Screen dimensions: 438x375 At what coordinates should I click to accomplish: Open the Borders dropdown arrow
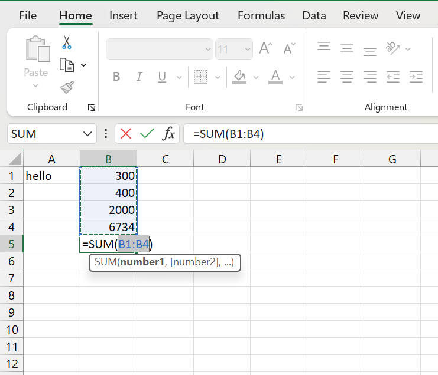(x=218, y=77)
